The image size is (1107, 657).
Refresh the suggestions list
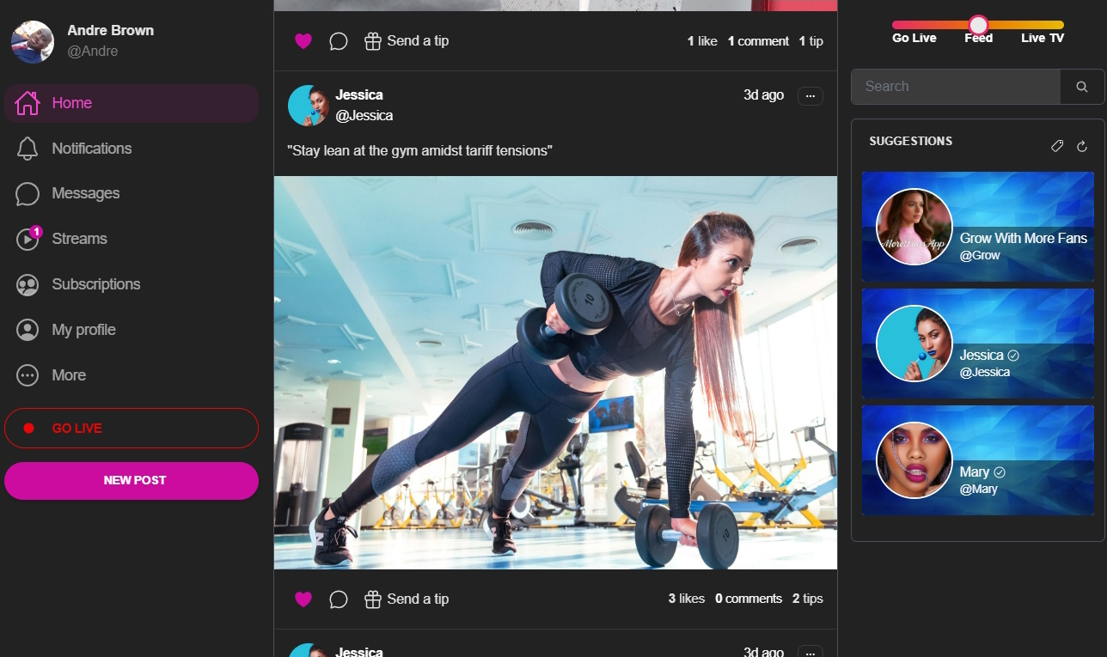1082,146
